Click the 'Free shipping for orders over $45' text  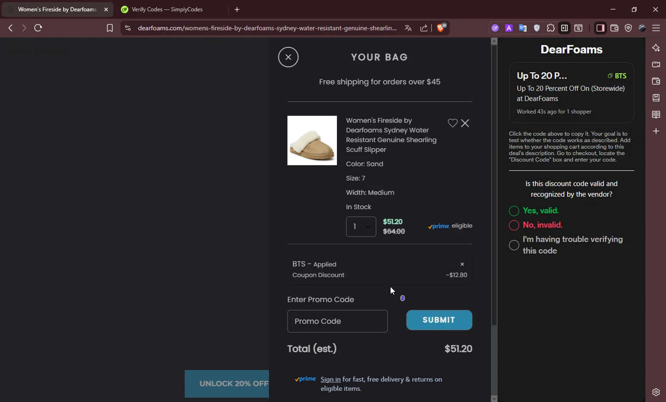[x=380, y=82]
